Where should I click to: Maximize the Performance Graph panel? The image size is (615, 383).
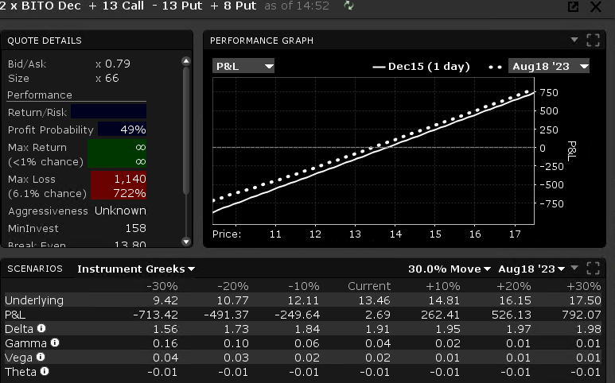(x=593, y=40)
